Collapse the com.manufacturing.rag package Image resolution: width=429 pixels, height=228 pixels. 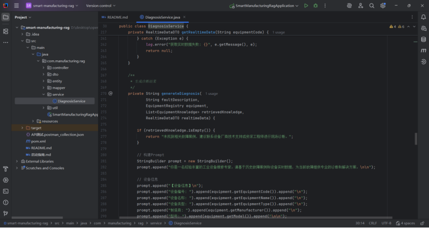pyautogui.click(x=38, y=61)
